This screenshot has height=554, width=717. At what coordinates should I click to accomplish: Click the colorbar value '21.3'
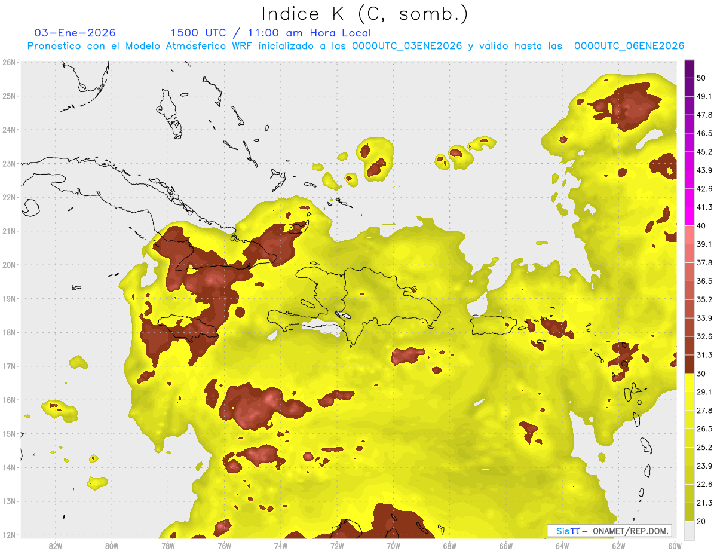click(704, 503)
